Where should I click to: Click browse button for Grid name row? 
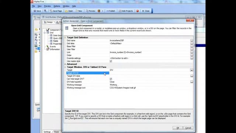(x=192, y=41)
